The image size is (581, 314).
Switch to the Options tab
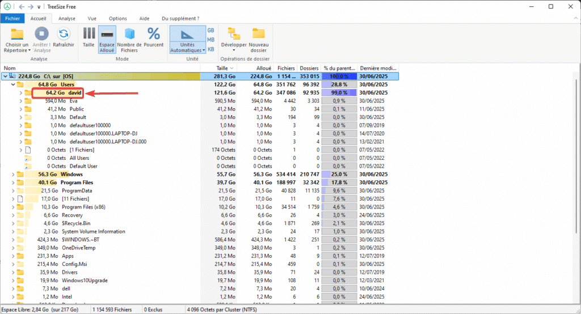coord(118,19)
